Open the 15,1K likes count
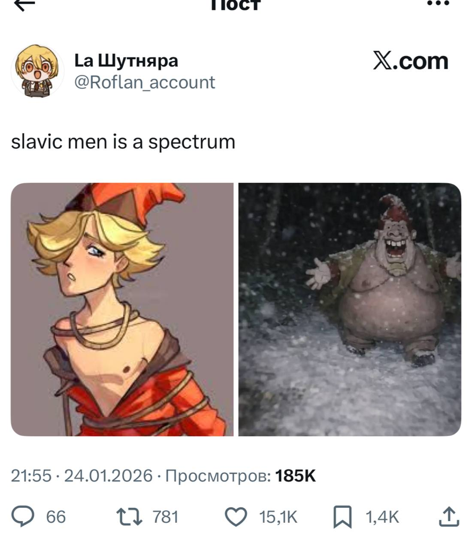 [x=278, y=517]
